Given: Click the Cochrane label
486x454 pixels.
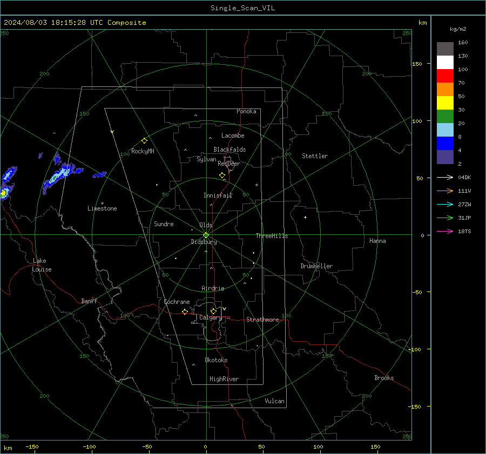Looking at the screenshot, I should (x=177, y=302).
